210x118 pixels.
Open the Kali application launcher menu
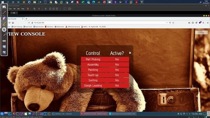click(2, 114)
